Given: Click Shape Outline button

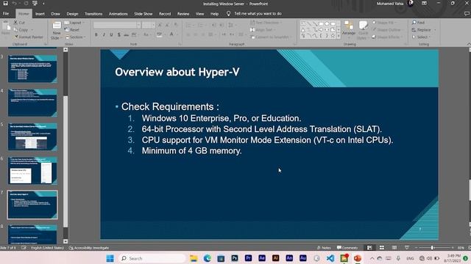Looking at the screenshot, I should [x=387, y=30].
